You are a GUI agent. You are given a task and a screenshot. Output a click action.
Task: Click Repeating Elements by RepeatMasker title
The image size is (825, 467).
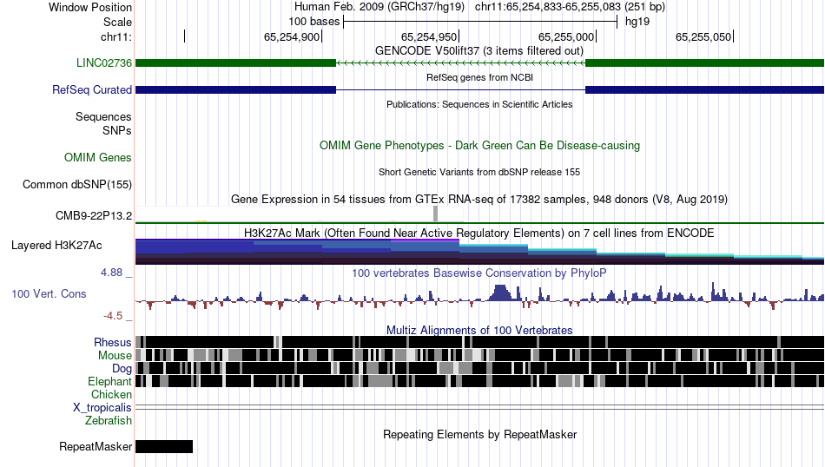coord(479,434)
